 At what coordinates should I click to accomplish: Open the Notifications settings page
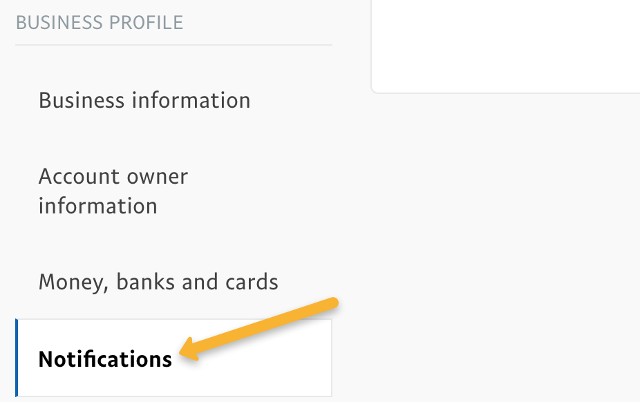point(105,358)
